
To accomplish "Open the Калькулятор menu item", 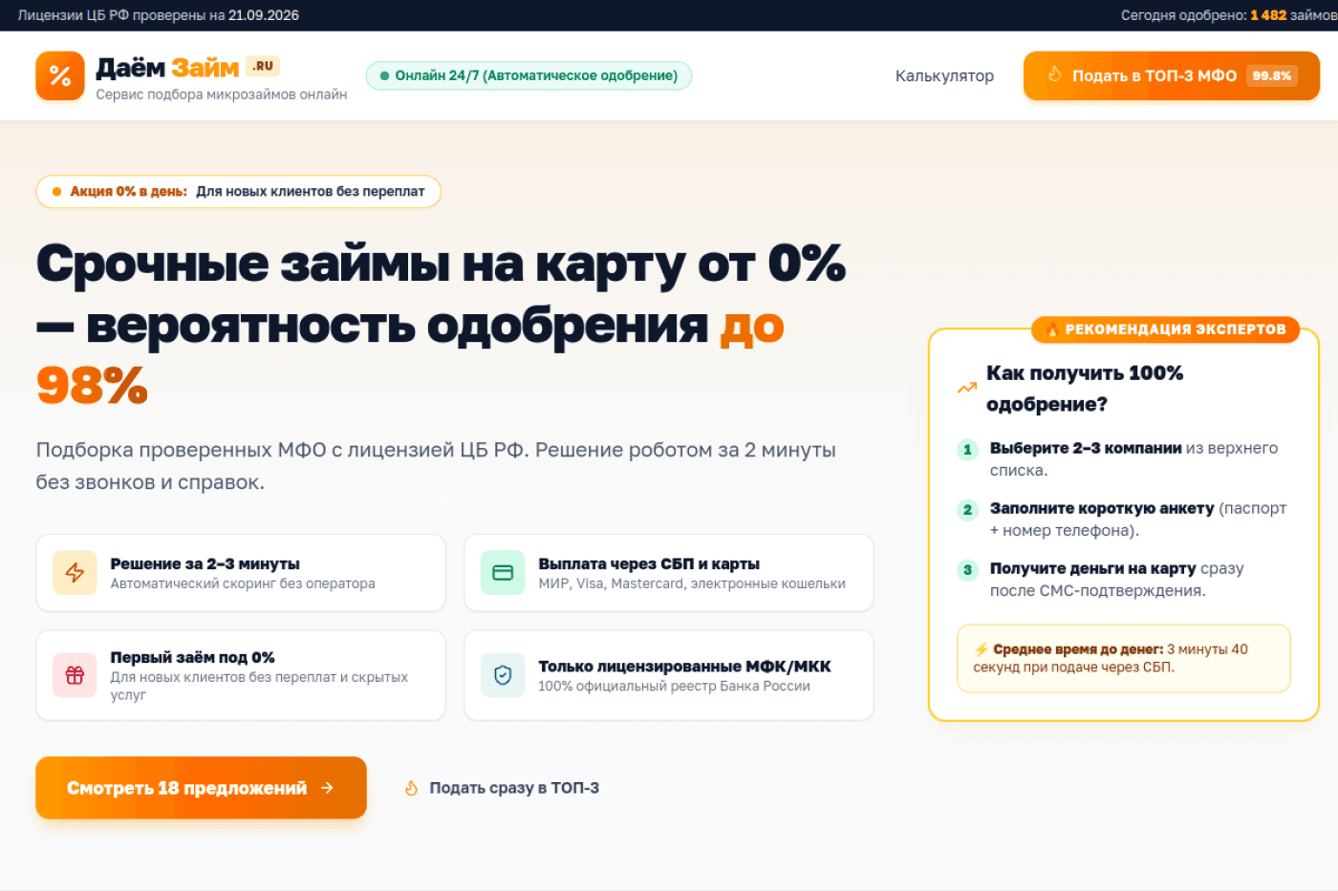I will (x=944, y=75).
